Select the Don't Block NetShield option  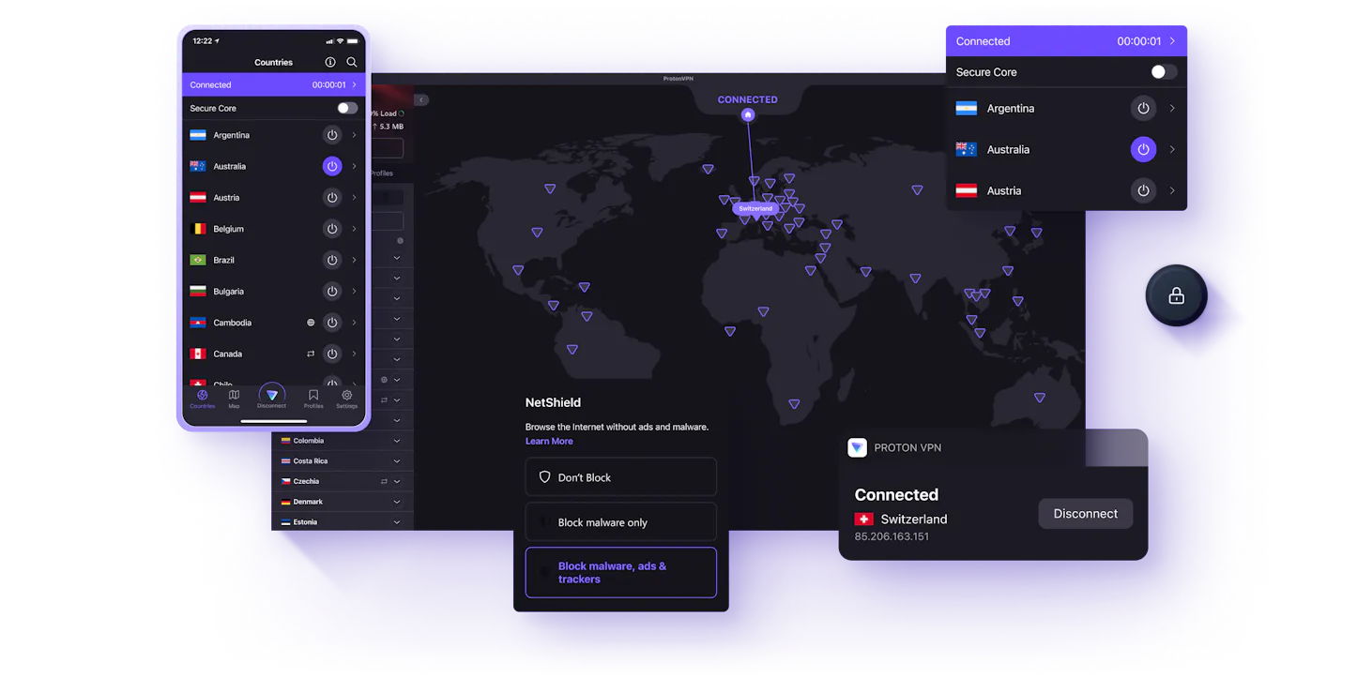coord(621,477)
